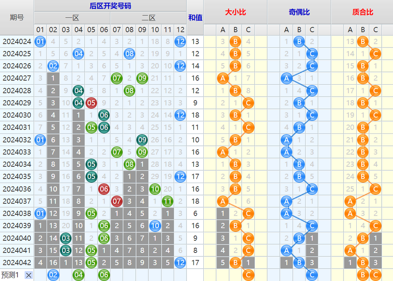The width and height of the screenshot is (393, 281).
Task: Click green ball 11 in row 2024037
Action: click(x=168, y=201)
